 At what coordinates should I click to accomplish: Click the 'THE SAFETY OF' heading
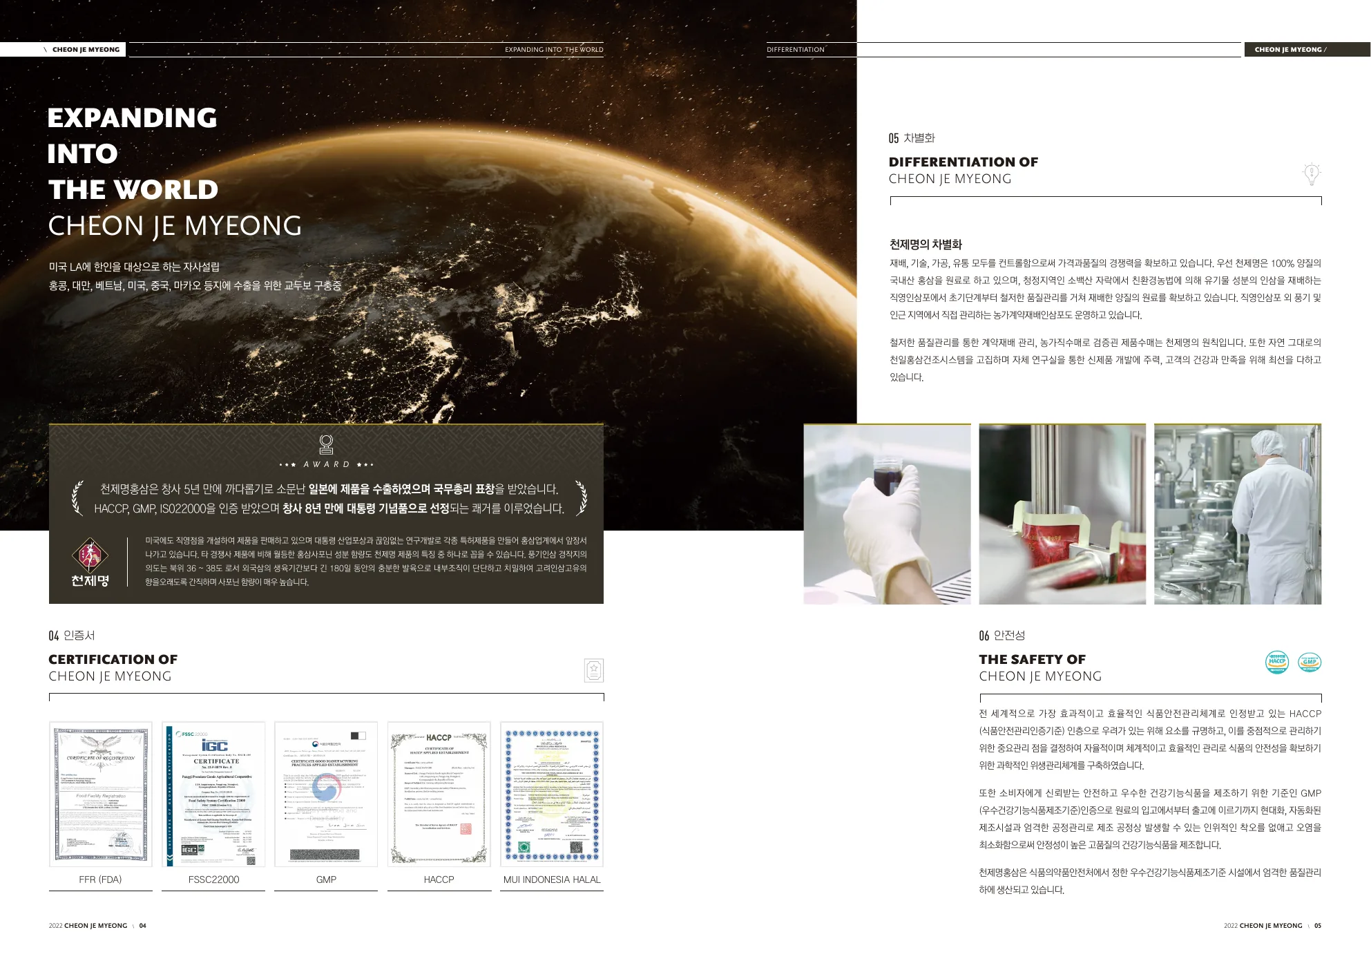(x=1032, y=660)
